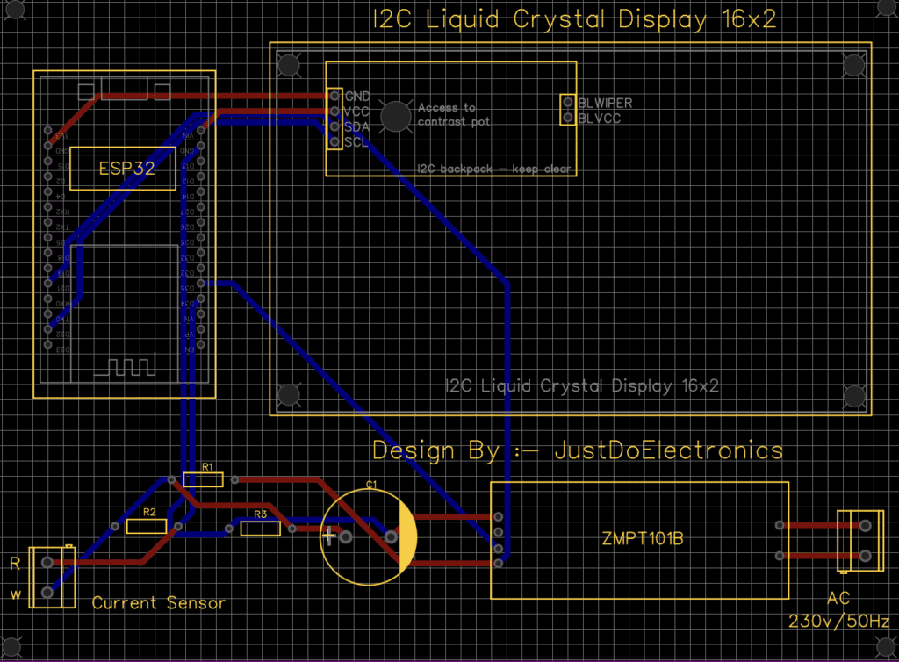Select the 'AC' label near connector
The width and height of the screenshot is (899, 662).
tap(838, 599)
